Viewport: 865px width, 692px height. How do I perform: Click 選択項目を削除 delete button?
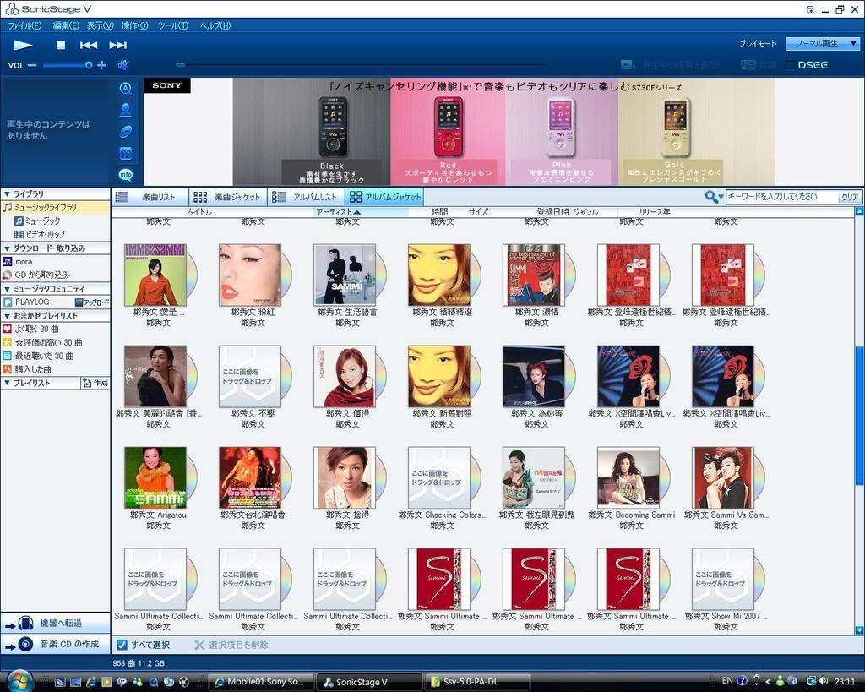coord(231,645)
